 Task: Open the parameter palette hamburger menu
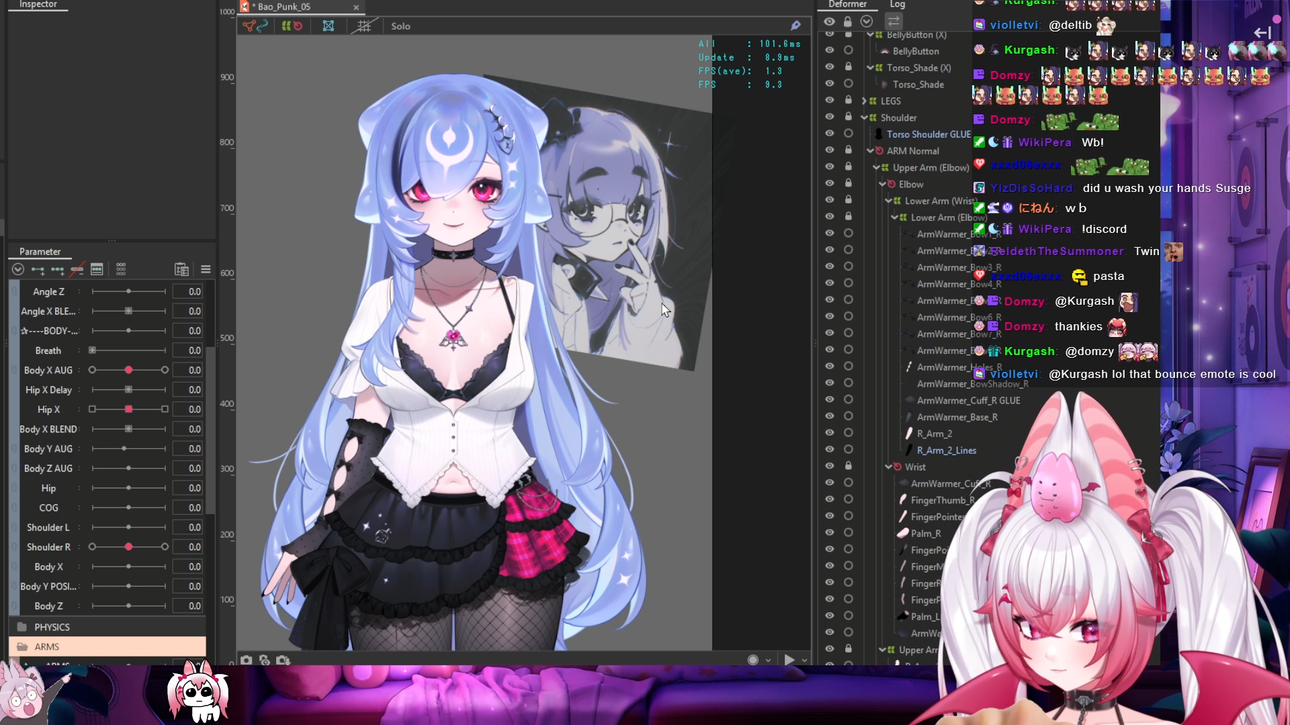click(x=206, y=270)
